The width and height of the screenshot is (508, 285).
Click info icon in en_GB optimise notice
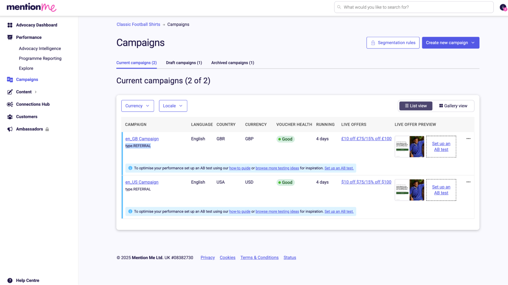coord(130,168)
